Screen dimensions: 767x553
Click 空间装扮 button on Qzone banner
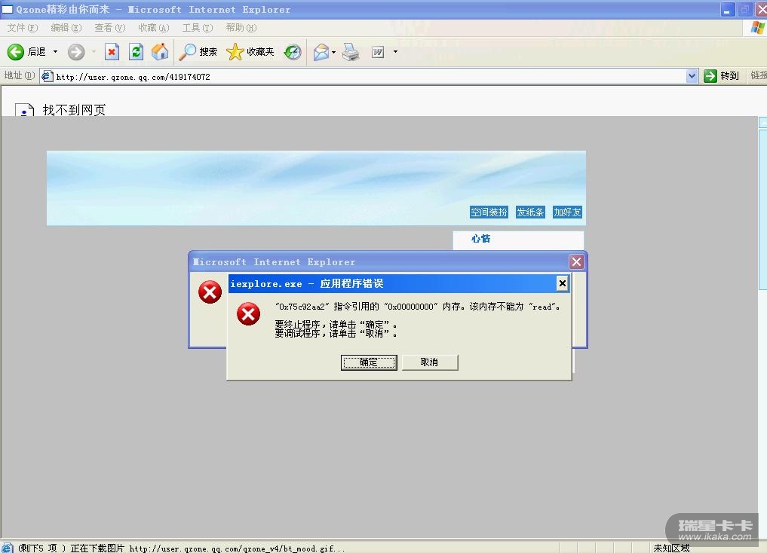coord(489,212)
